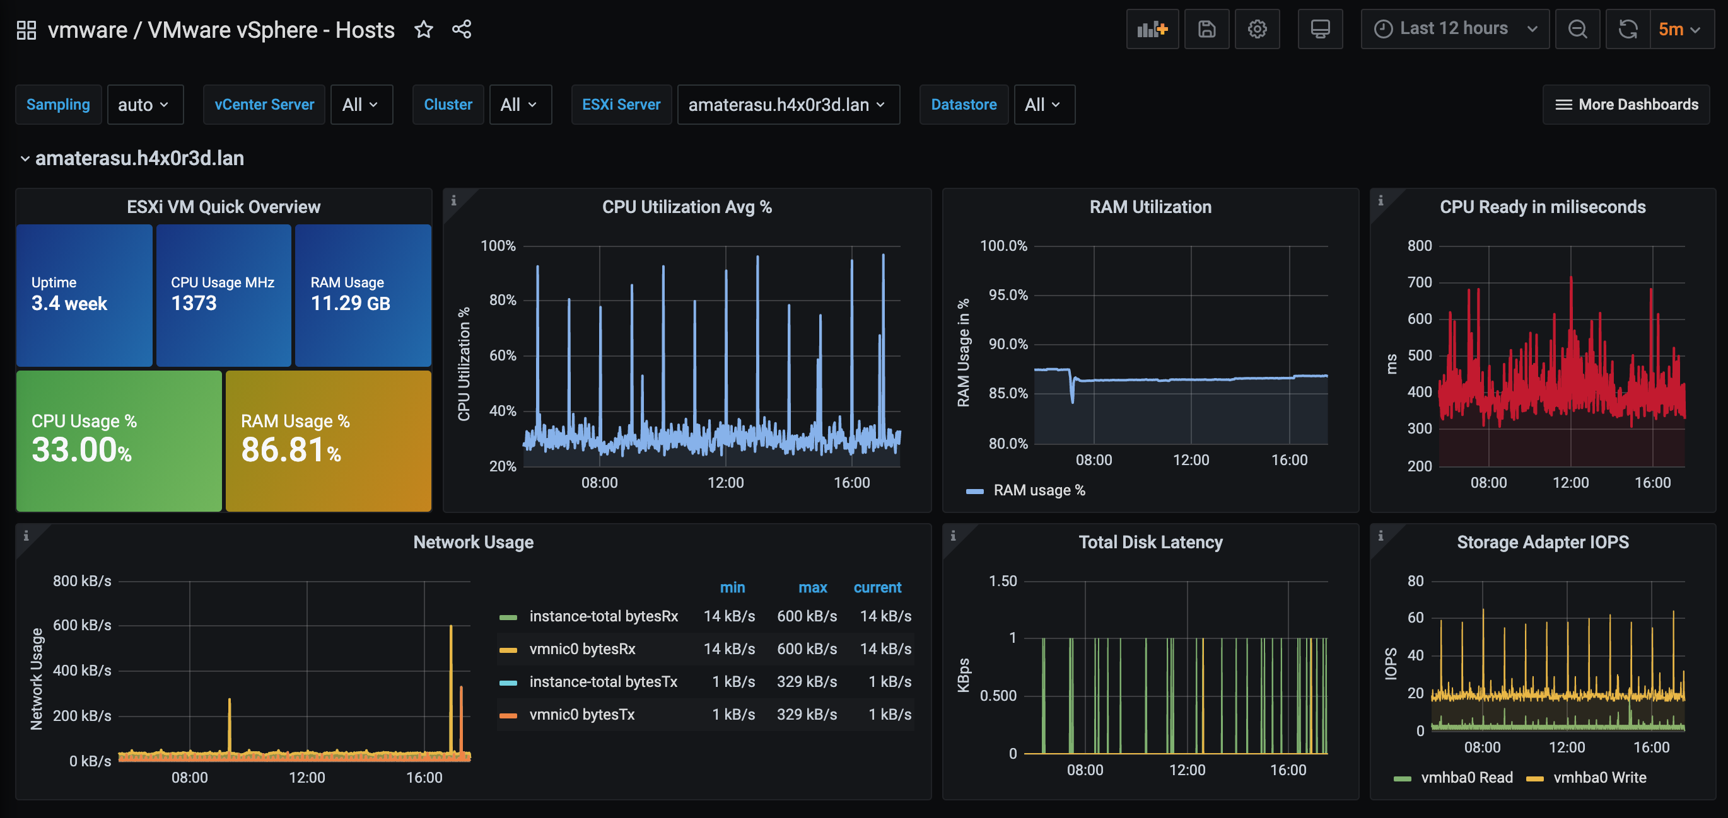Screen dimensions: 1728x818
Task: Open info icon on Network Usage panel
Action: (x=26, y=535)
